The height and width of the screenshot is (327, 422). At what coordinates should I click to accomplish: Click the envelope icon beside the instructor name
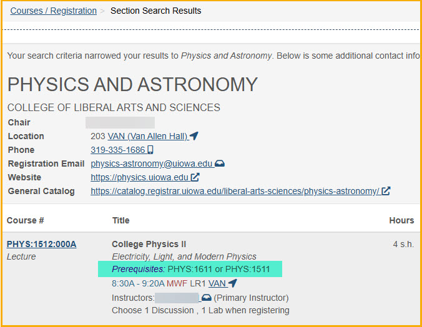205,298
